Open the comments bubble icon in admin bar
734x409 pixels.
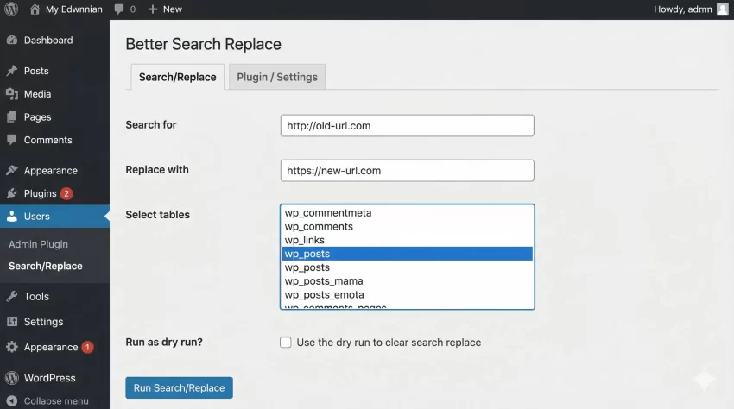(119, 9)
